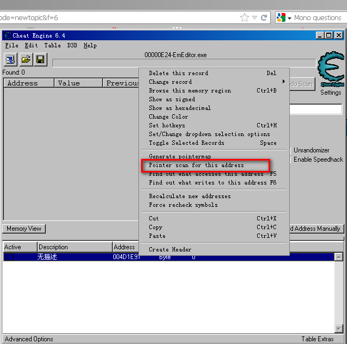Select Paste from context menu
Viewport: 347px width, 344px height.
pyautogui.click(x=214, y=236)
